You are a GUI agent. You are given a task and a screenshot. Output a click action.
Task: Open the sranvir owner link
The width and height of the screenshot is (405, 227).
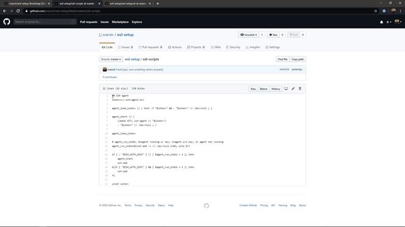click(108, 35)
